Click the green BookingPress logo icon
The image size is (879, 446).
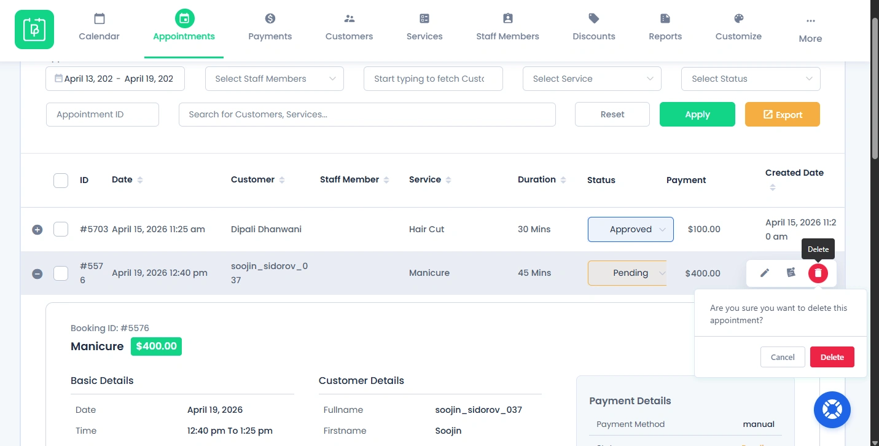pos(34,29)
